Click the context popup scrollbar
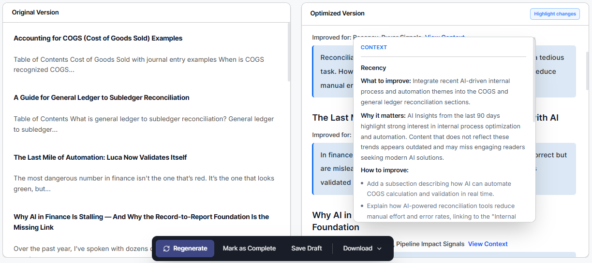The image size is (592, 263). [534, 80]
